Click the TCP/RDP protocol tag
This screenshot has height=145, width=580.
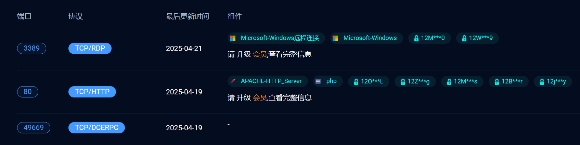point(90,48)
